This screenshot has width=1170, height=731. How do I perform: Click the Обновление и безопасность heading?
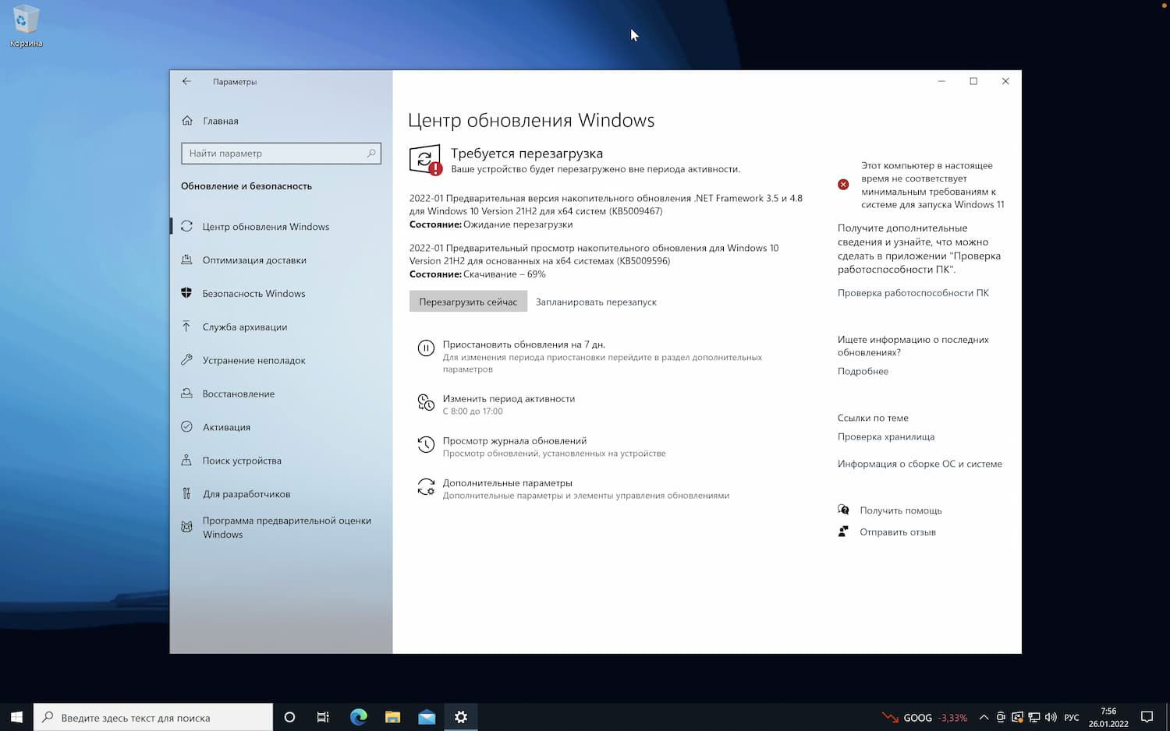click(246, 186)
